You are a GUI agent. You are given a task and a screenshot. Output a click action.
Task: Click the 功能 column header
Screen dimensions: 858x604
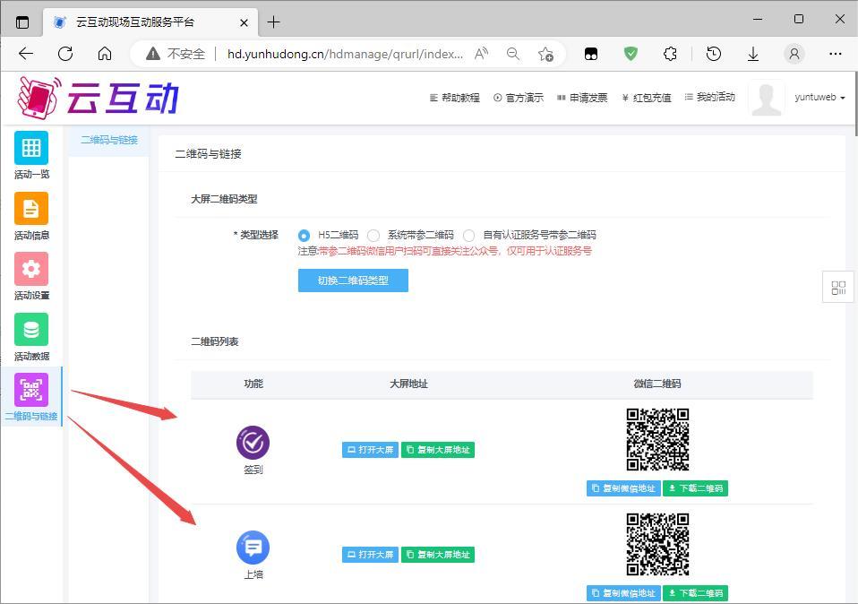253,384
